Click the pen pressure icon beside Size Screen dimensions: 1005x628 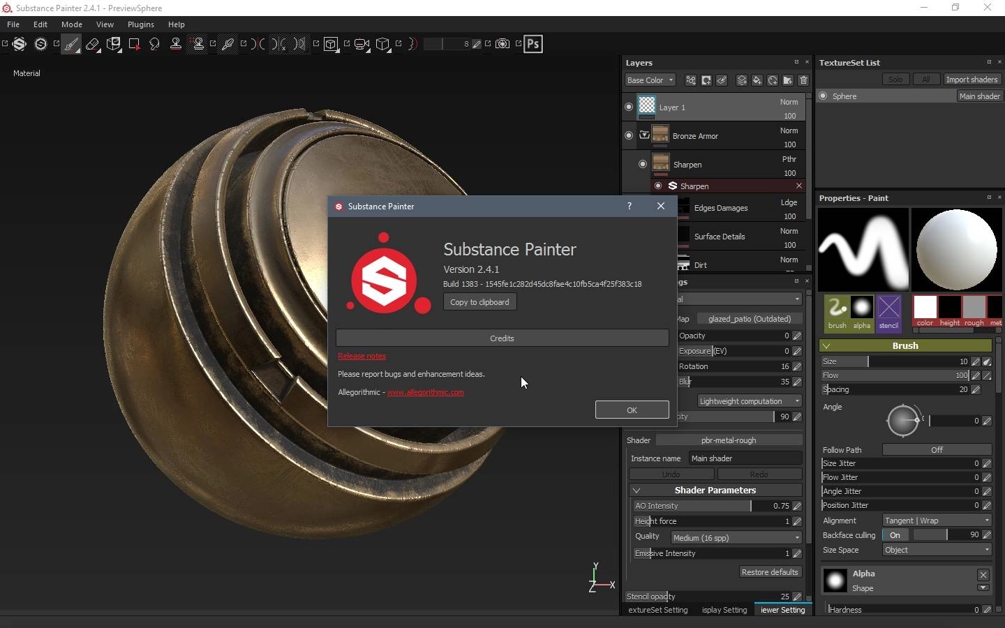pyautogui.click(x=987, y=361)
